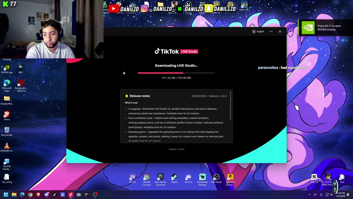
Task: Open the English language selector
Action: [258, 32]
